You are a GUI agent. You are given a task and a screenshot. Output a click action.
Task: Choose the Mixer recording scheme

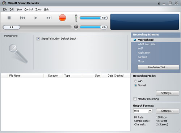[x=141, y=61]
